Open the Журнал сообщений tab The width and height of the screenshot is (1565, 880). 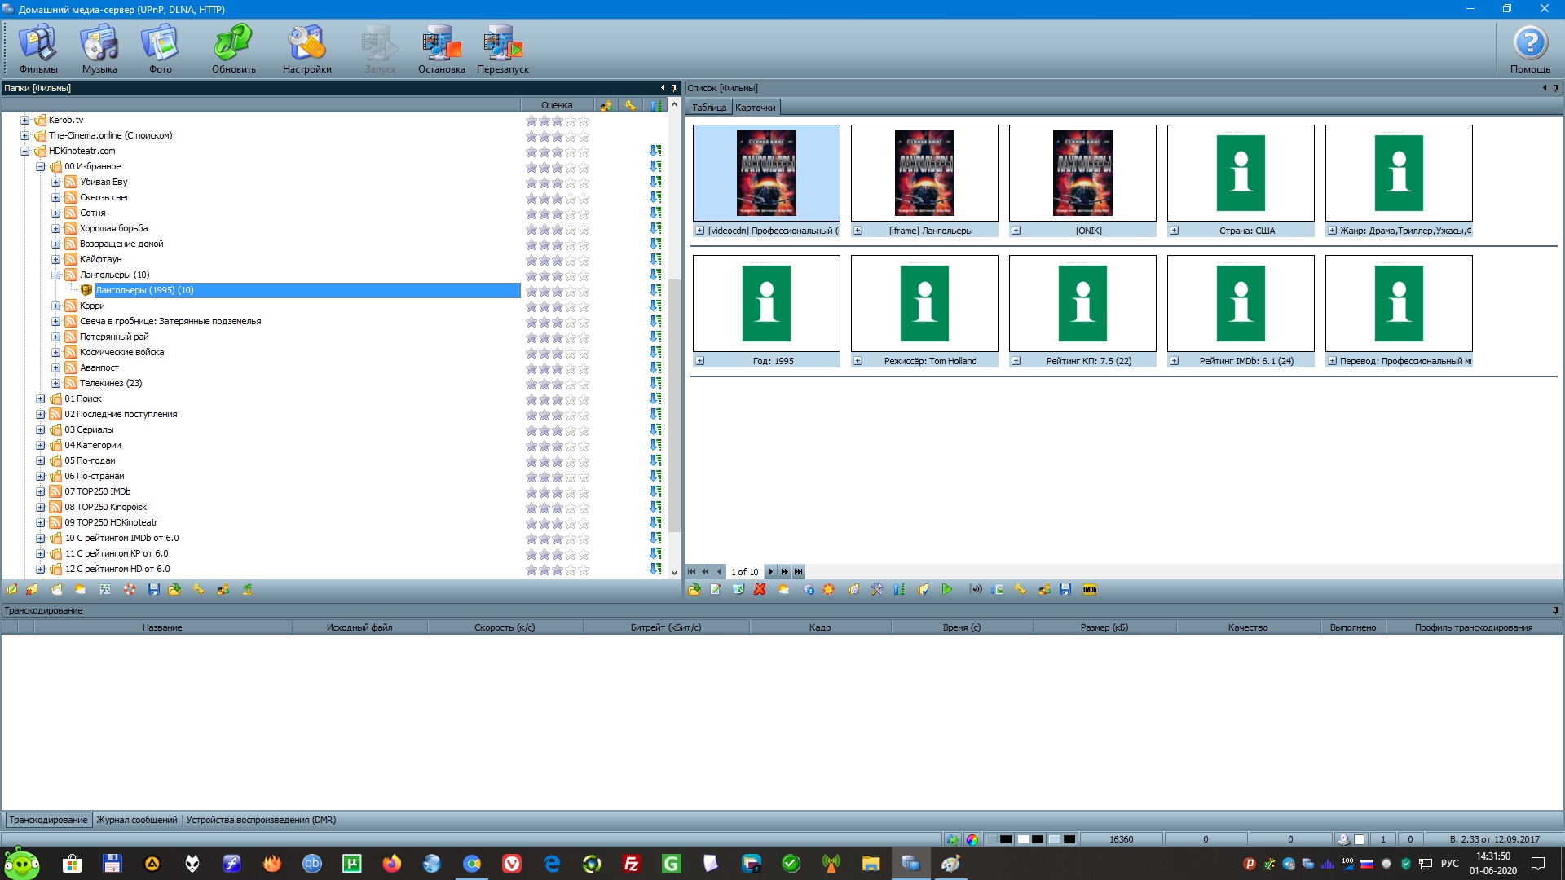[x=136, y=820]
